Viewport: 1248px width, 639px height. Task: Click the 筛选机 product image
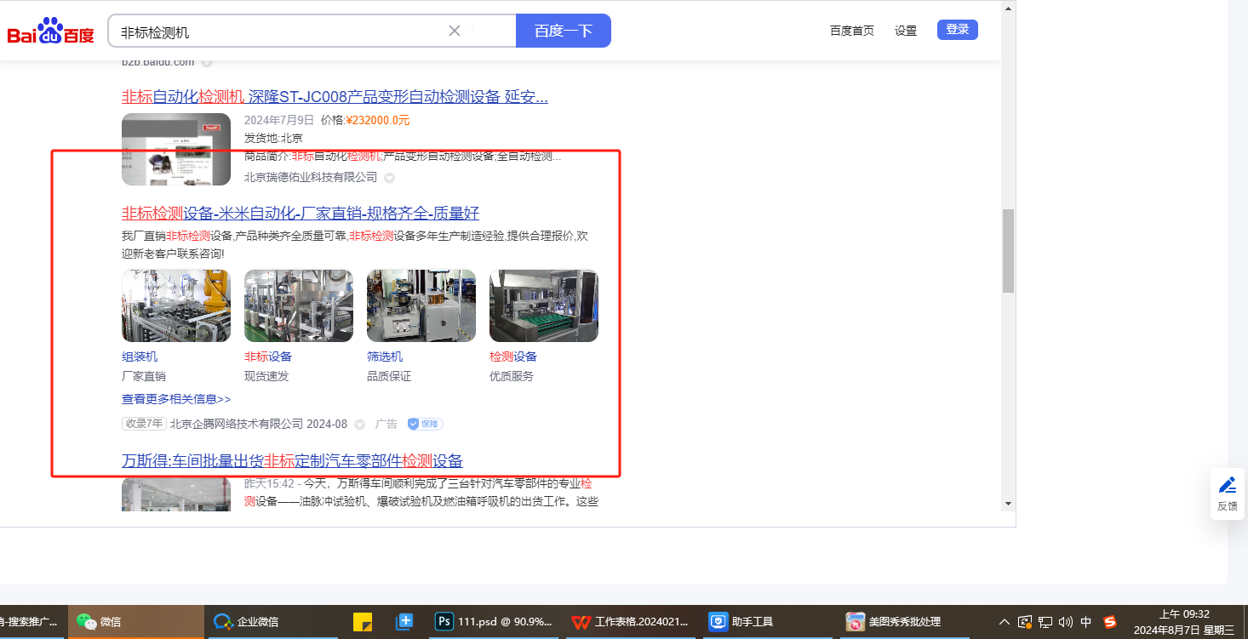(x=421, y=306)
